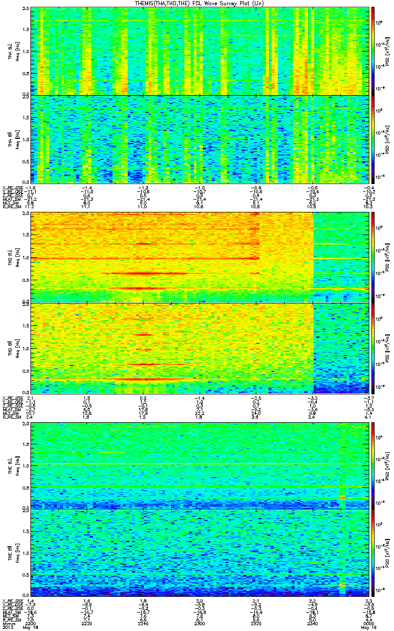Click the X_RE_GSE row label under THE panels

click(13, 601)
